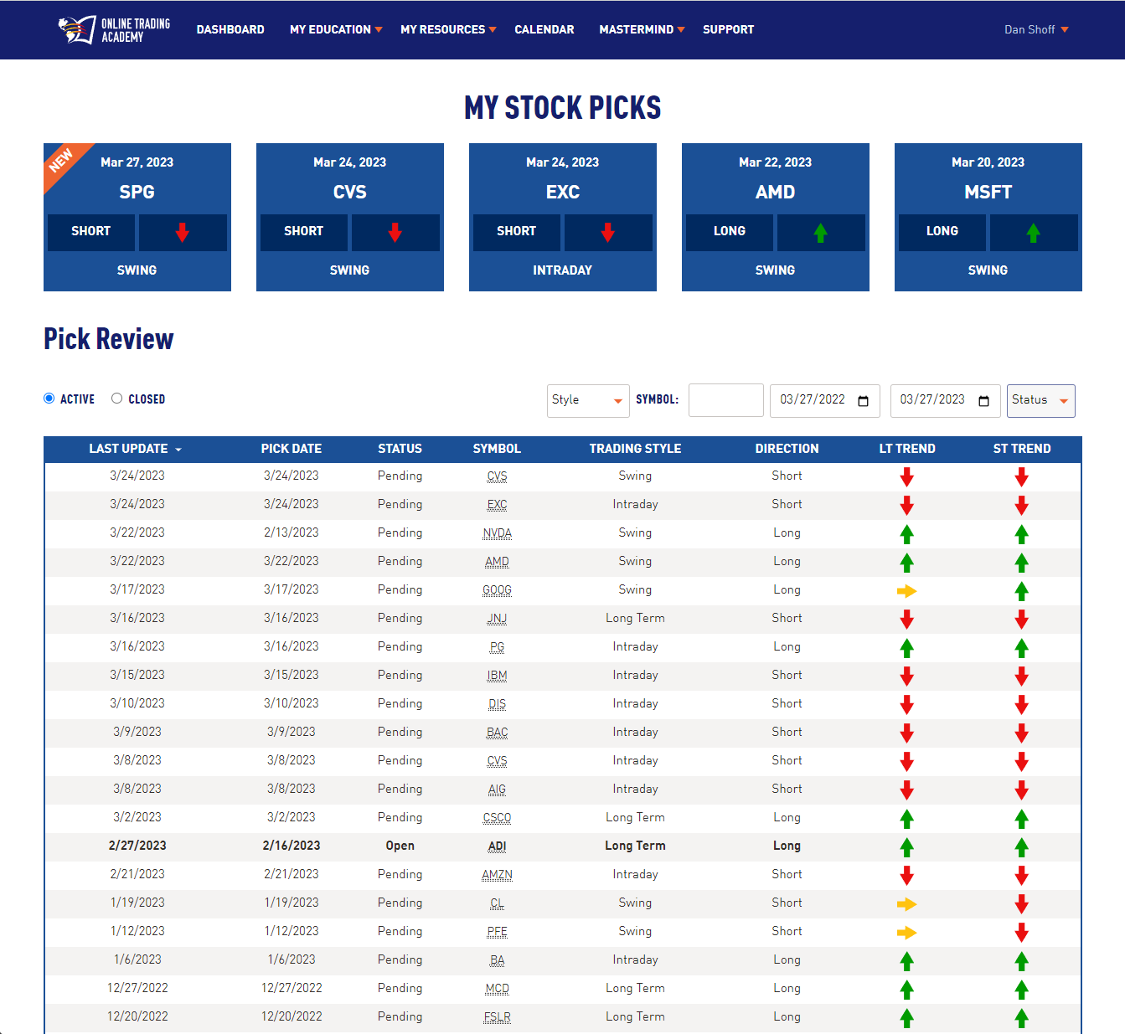This screenshot has height=1034, width=1125.
Task: Open the Support page
Action: 728,29
